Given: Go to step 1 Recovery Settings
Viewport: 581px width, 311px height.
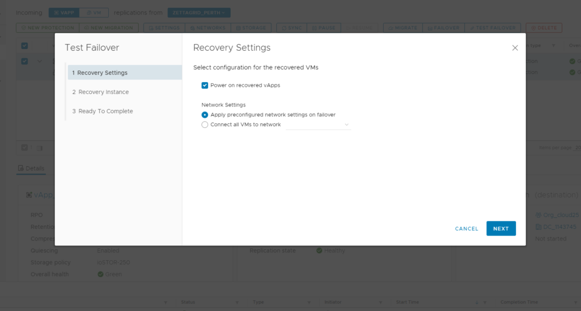Looking at the screenshot, I should point(125,73).
